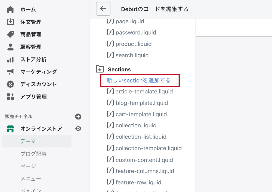Click the apps grid icon

pos(10,97)
